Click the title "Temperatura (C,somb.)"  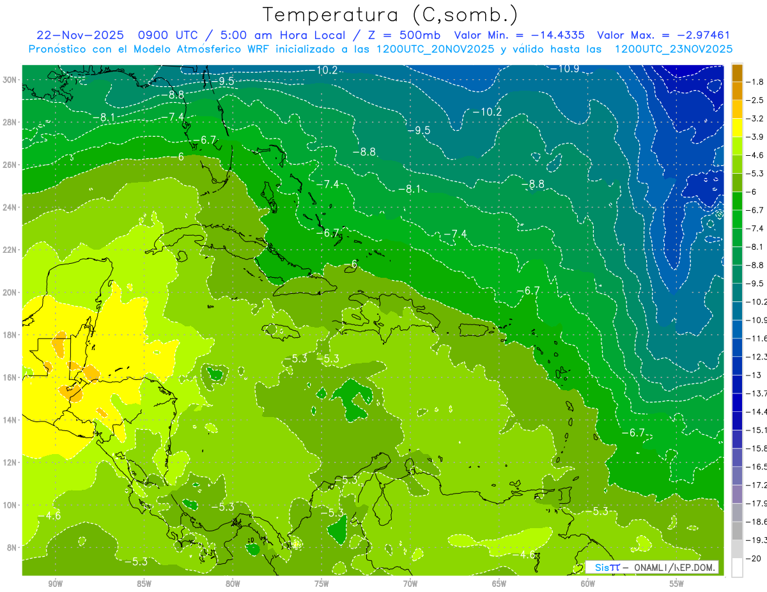(x=391, y=15)
